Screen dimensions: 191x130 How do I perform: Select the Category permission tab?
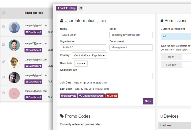click(x=171, y=65)
